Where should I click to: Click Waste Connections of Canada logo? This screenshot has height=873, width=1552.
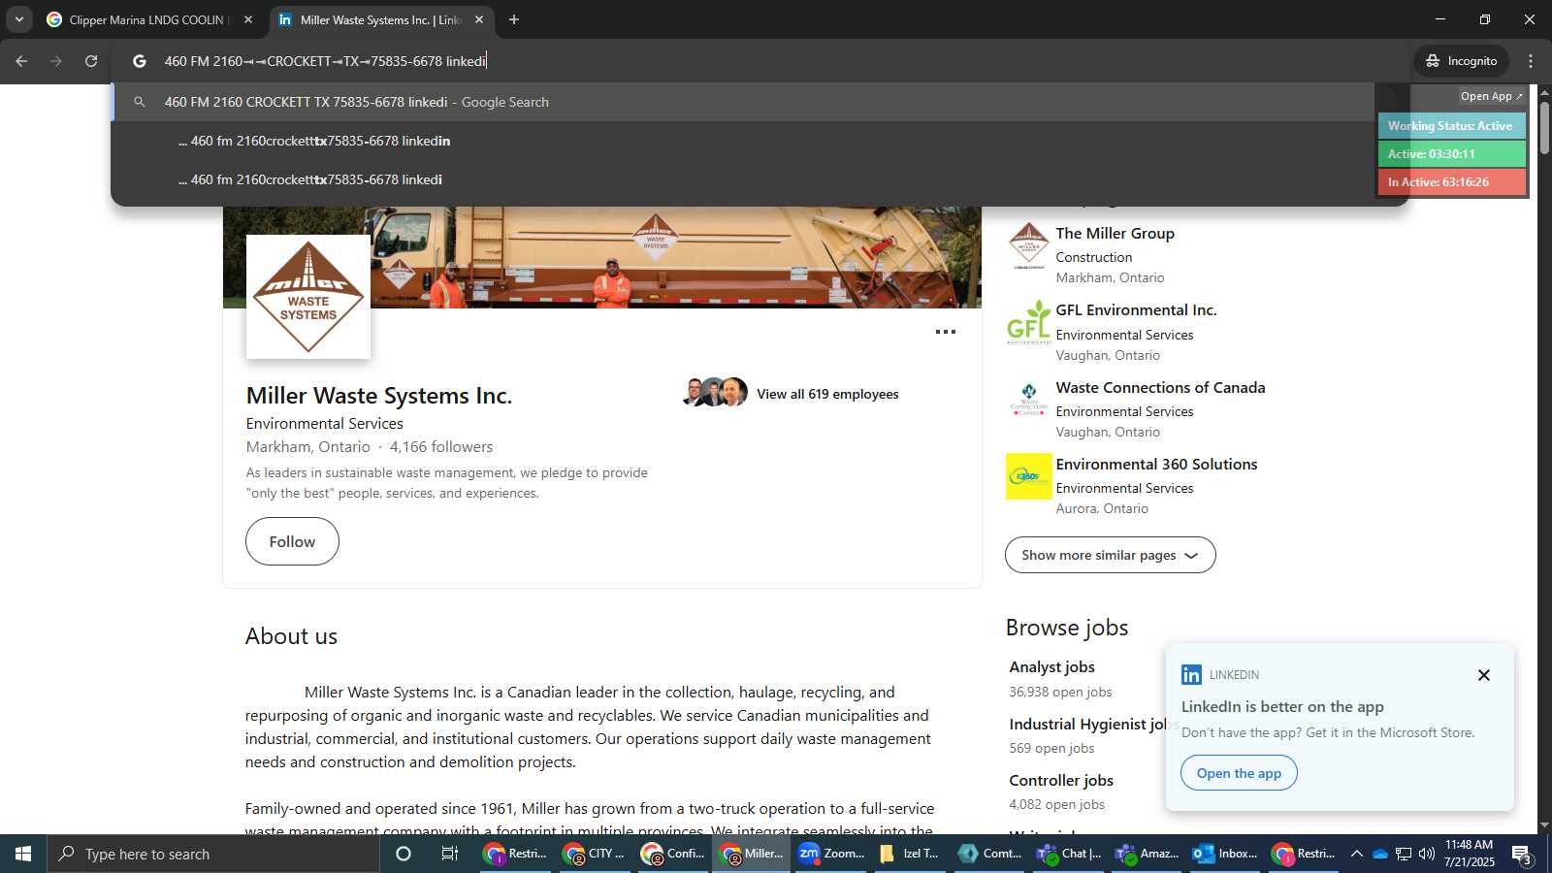(x=1029, y=400)
